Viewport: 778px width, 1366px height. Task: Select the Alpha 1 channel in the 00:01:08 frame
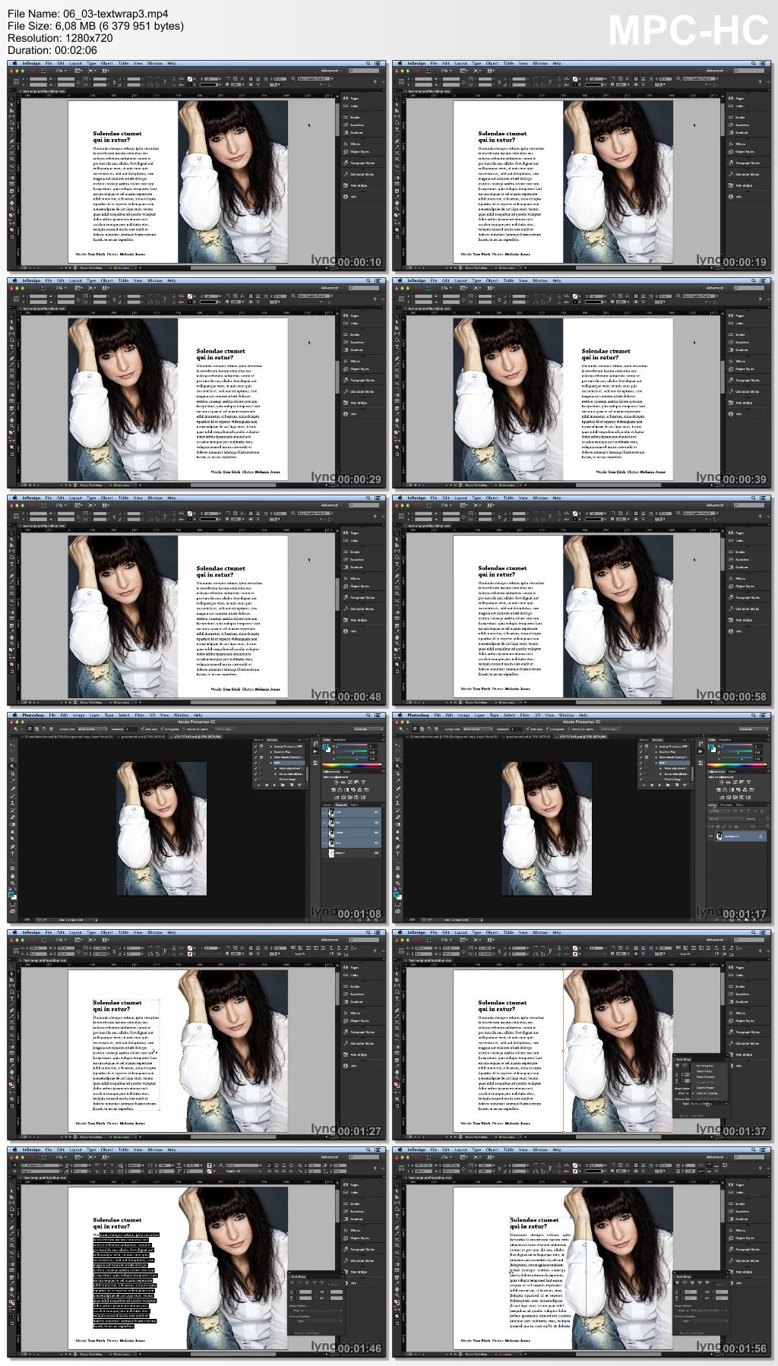coord(340,853)
